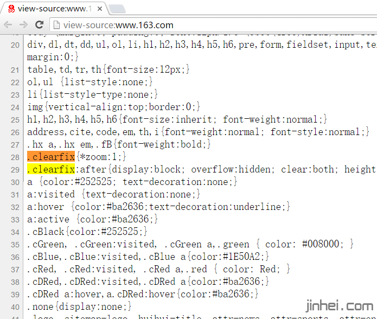377x319 pixels.
Task: Select the view-source:www.163 tab
Action: click(54, 9)
